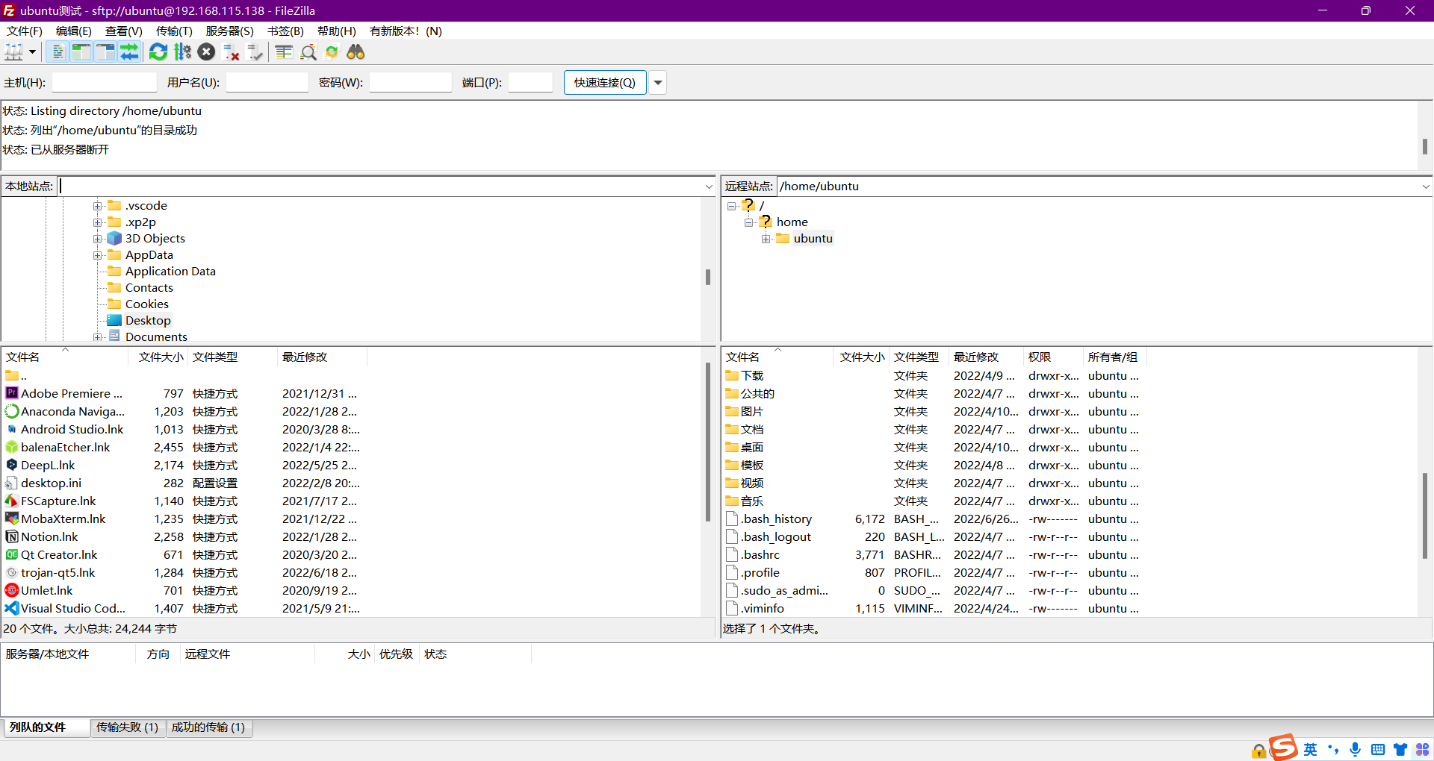The height and width of the screenshot is (761, 1434).
Task: Expand the .vscode folder in local tree
Action: (x=97, y=206)
